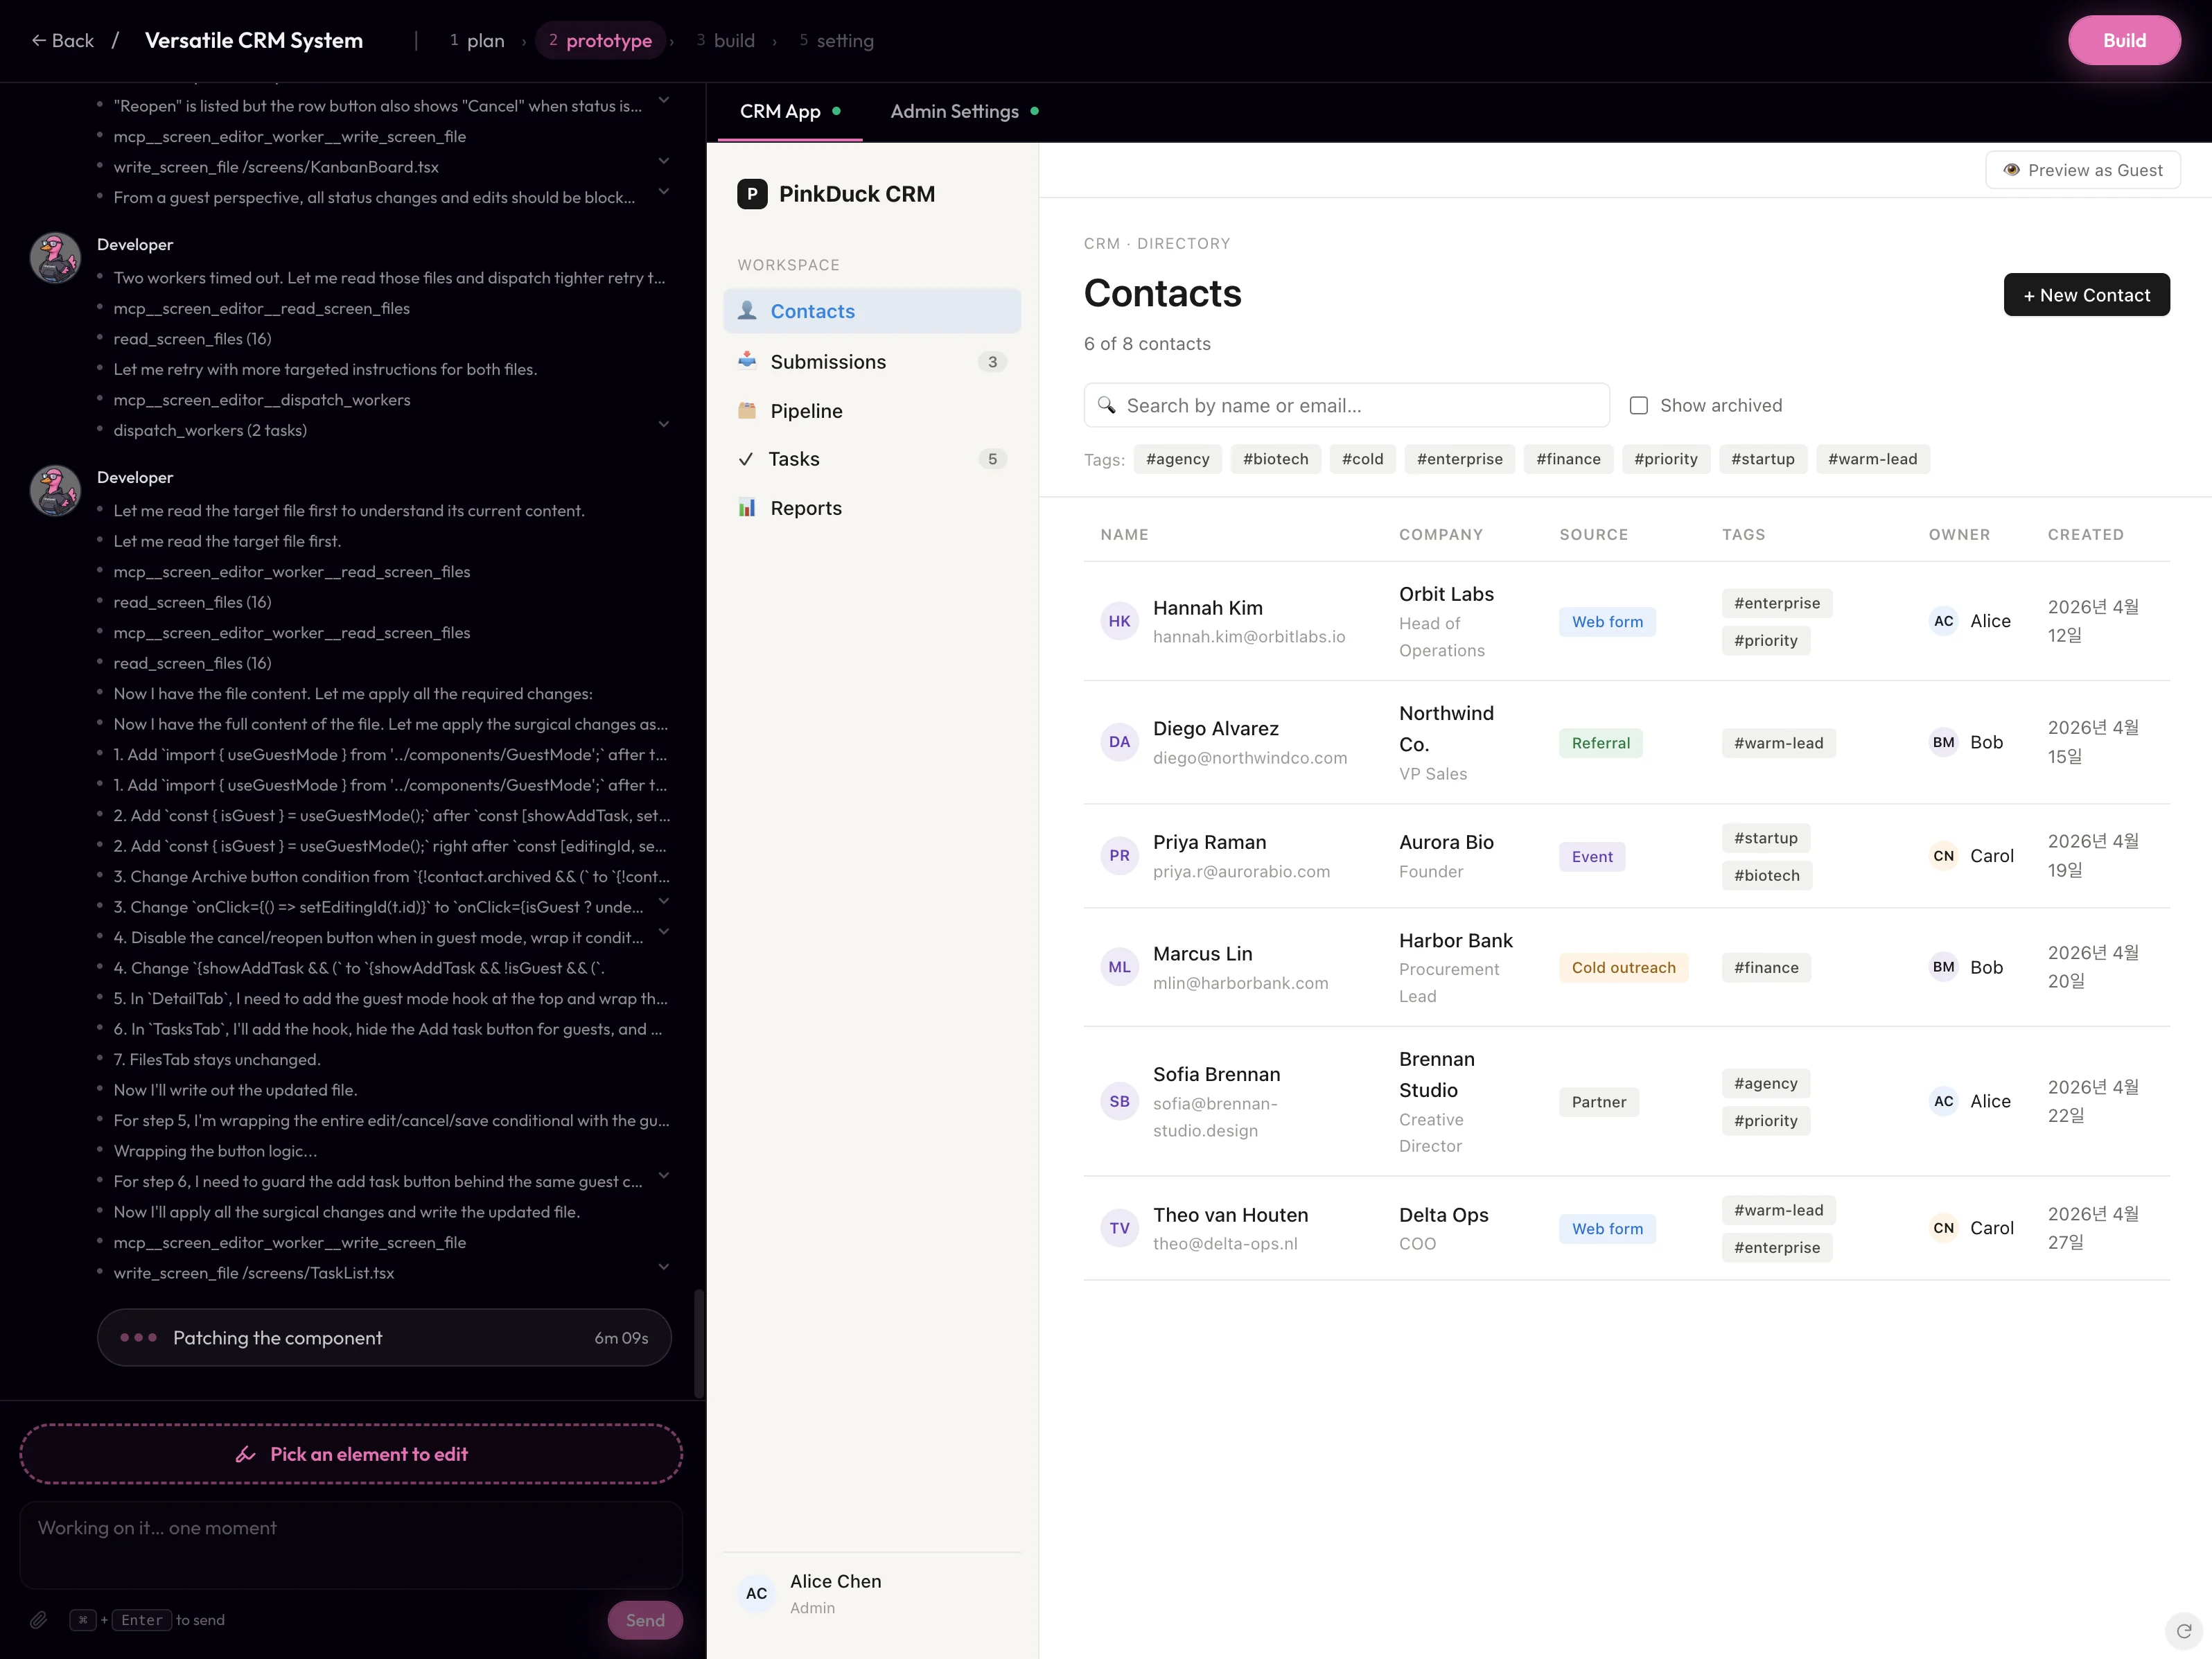Click Priya Raman's PR avatar
Viewport: 2212px width, 1659px height.
(1119, 856)
